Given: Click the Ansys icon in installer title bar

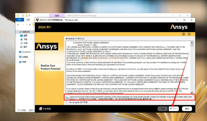Looking at the screenshot, I should click(37, 20).
